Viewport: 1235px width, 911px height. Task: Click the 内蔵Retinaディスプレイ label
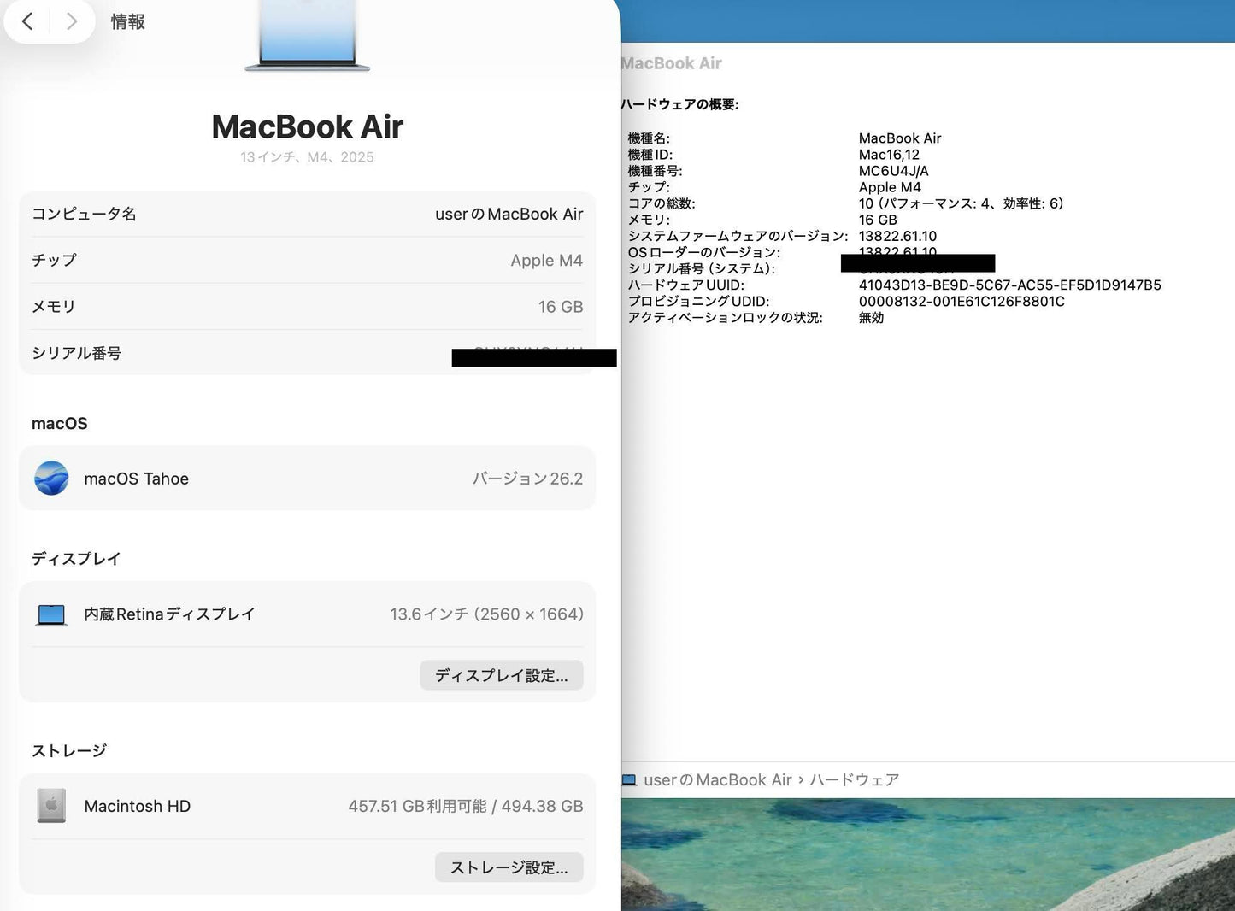[x=169, y=614]
